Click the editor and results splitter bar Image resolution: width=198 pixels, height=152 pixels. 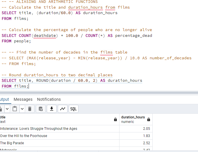coord(99,93)
